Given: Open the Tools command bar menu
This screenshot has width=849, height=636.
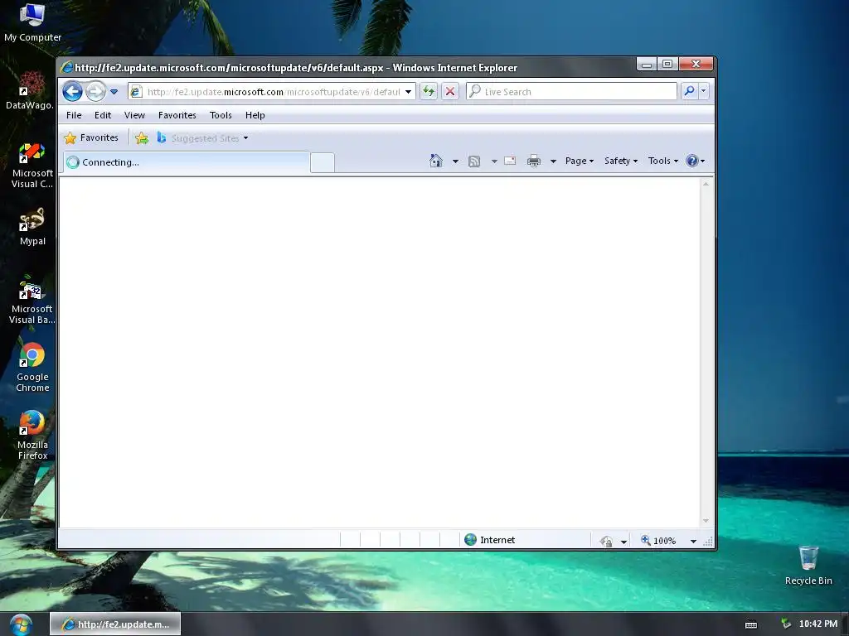Looking at the screenshot, I should click(x=662, y=161).
